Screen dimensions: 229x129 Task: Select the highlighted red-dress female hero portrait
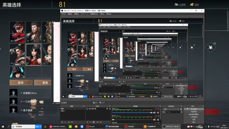pos(33,54)
